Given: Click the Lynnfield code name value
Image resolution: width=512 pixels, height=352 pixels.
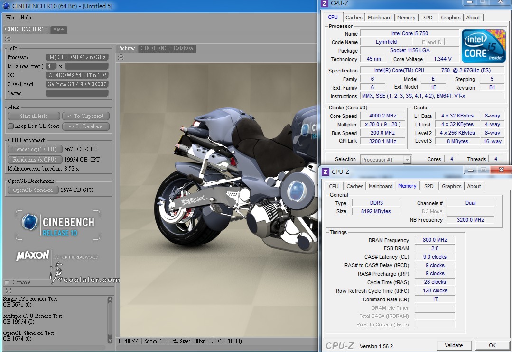Looking at the screenshot, I should point(386,42).
